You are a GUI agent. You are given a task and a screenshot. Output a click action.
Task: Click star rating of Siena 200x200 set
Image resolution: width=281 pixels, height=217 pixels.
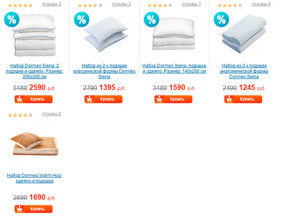click(x=20, y=5)
